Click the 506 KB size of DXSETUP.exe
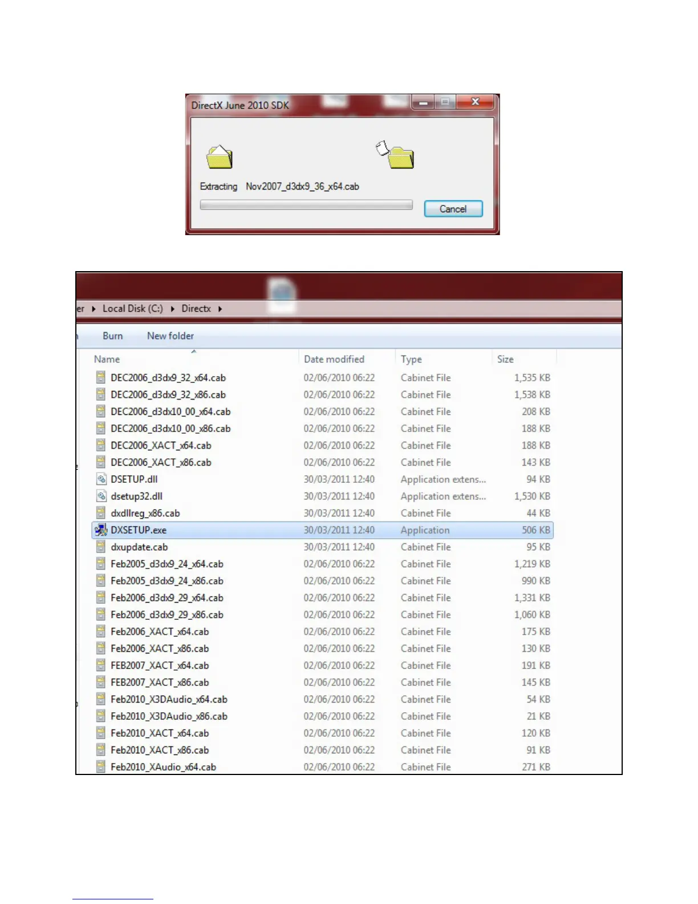698x904 pixels. pyautogui.click(x=536, y=530)
